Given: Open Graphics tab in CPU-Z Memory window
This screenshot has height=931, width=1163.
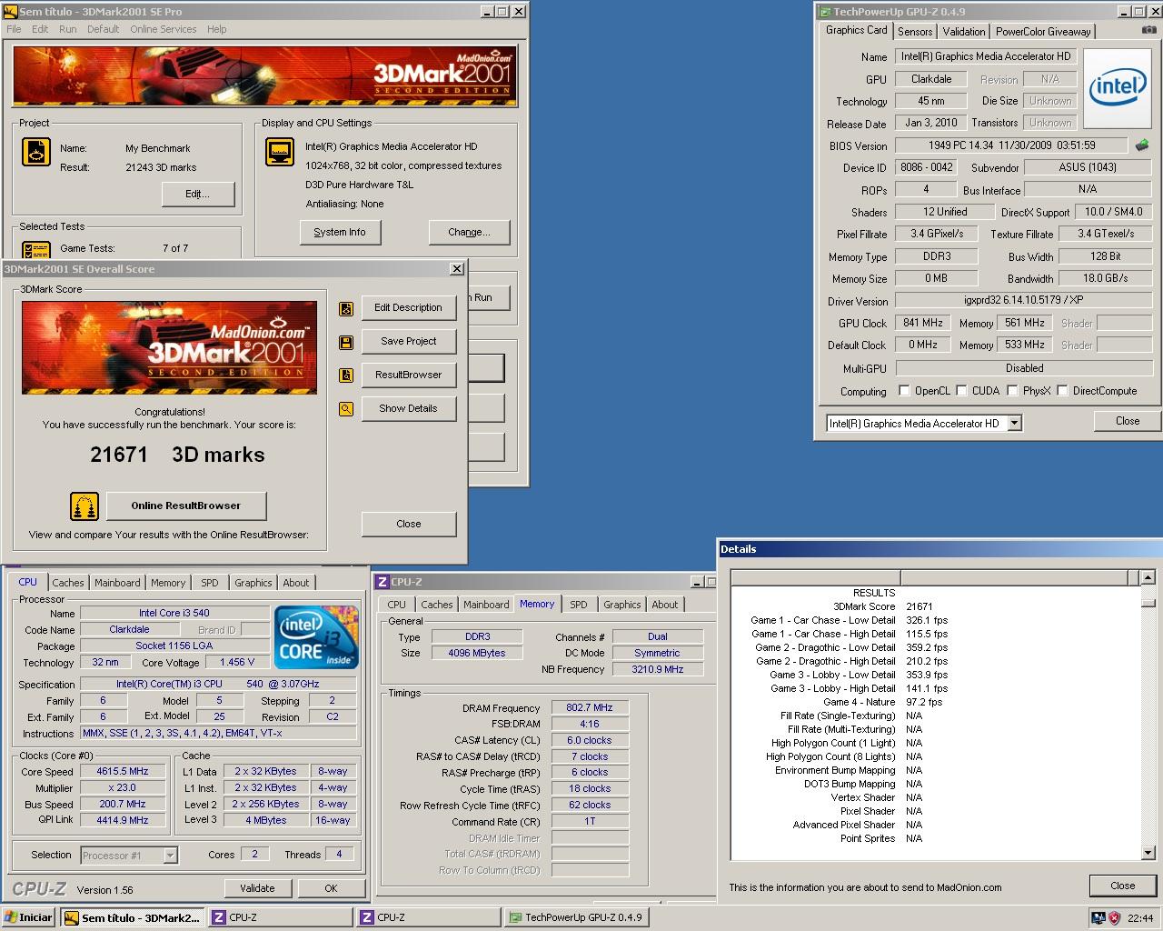Looking at the screenshot, I should (x=622, y=605).
